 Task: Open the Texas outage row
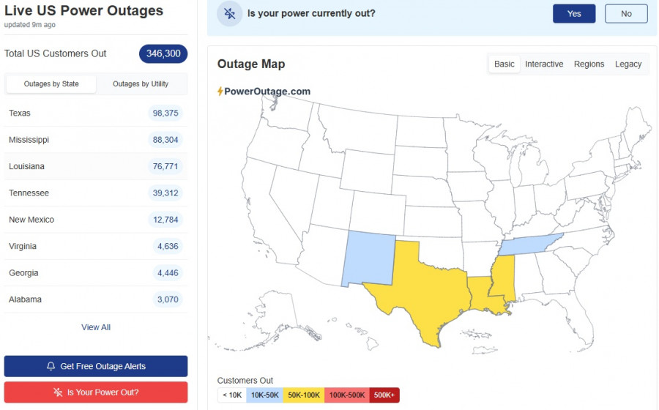pos(95,113)
